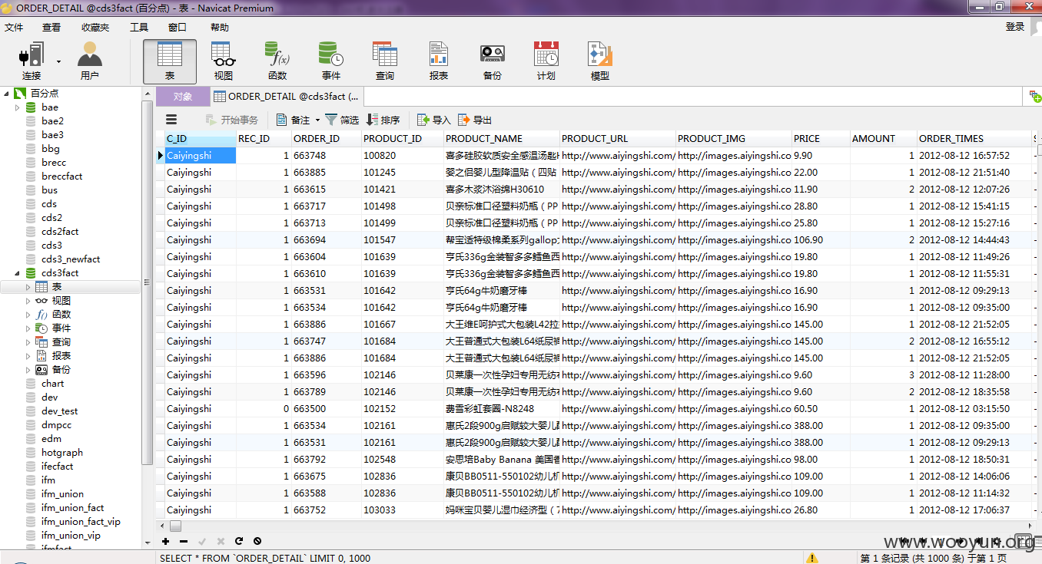Open the 工具 (Tools) menu
The height and width of the screenshot is (564, 1042).
coord(139,27)
